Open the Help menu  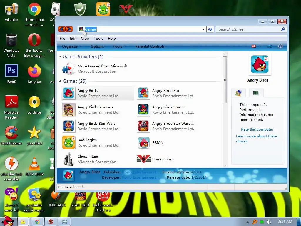click(112, 39)
